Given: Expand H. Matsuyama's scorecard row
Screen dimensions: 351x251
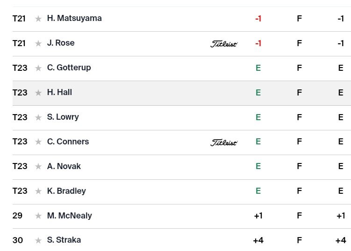Looking at the screenshot, I should (182, 19).
